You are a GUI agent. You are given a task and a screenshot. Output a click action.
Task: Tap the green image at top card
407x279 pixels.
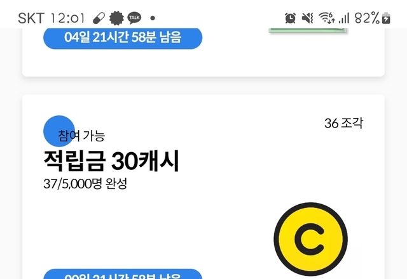[x=308, y=30]
